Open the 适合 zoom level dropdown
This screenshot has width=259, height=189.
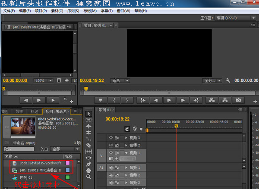click(x=120, y=81)
